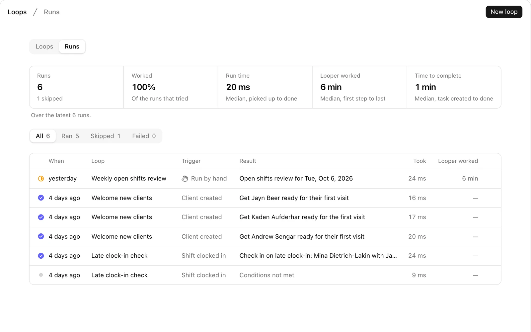
Task: Click the 20 ms value in Andrew Sengar row
Action: pos(417,236)
